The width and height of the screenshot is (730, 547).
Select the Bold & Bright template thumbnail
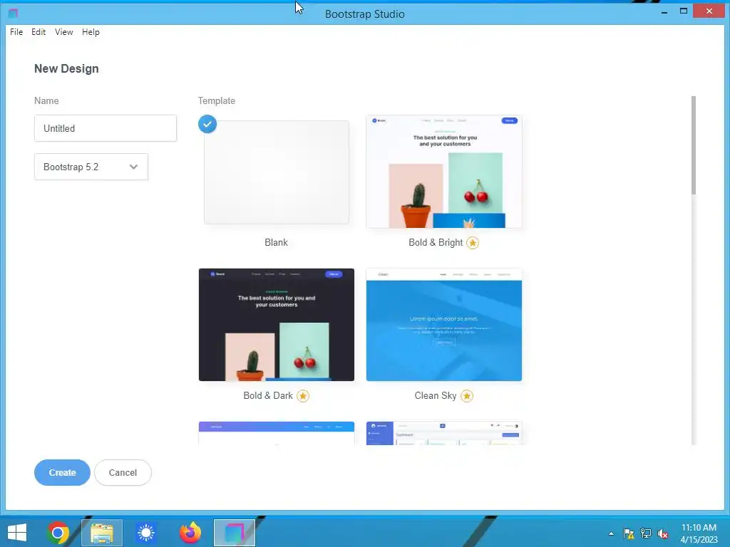[444, 172]
